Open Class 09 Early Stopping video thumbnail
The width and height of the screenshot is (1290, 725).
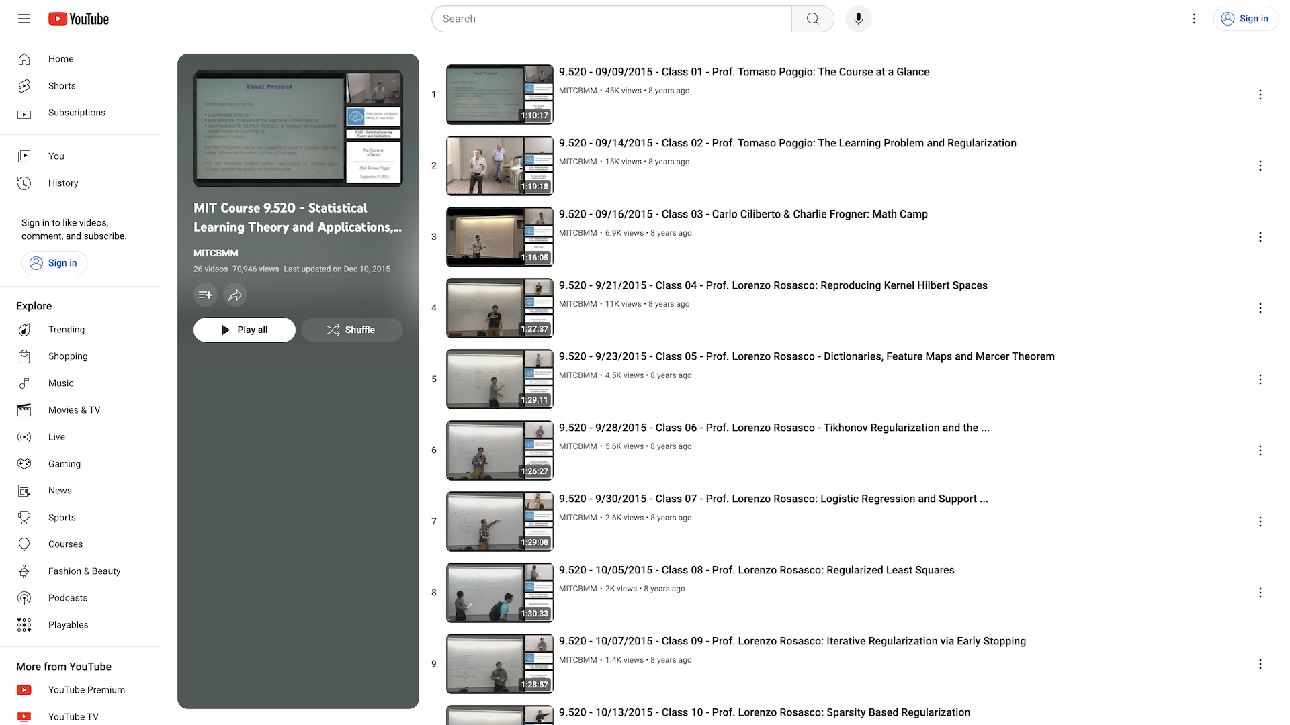(x=500, y=664)
